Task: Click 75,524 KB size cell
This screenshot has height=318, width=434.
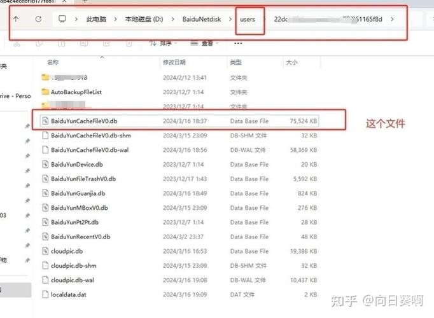Action: [x=304, y=121]
